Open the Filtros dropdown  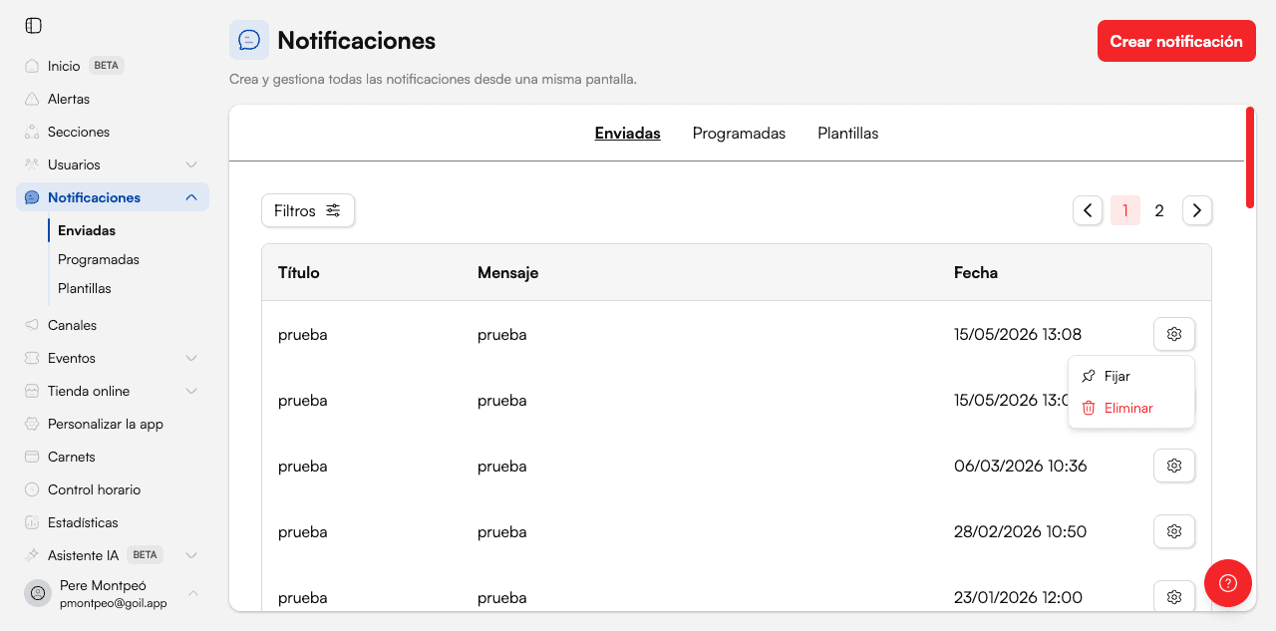(x=308, y=210)
